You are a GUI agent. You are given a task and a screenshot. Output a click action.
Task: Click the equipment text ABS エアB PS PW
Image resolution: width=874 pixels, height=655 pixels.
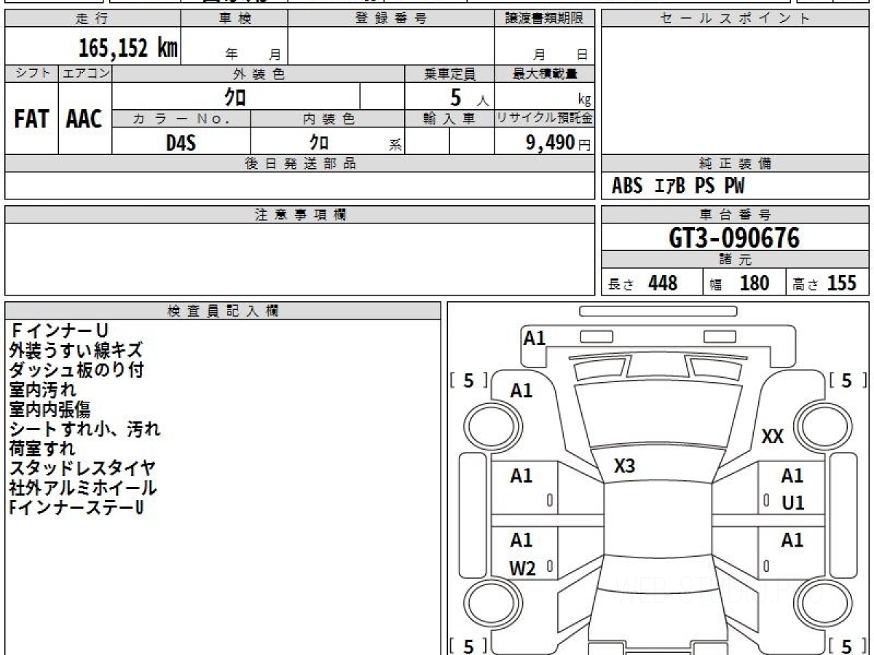pyautogui.click(x=678, y=187)
